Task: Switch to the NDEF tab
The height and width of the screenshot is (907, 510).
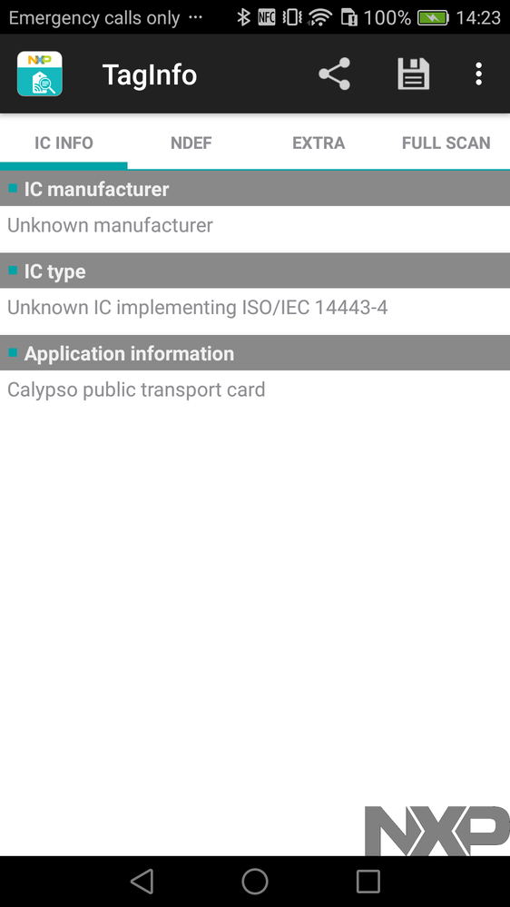Action: click(191, 143)
